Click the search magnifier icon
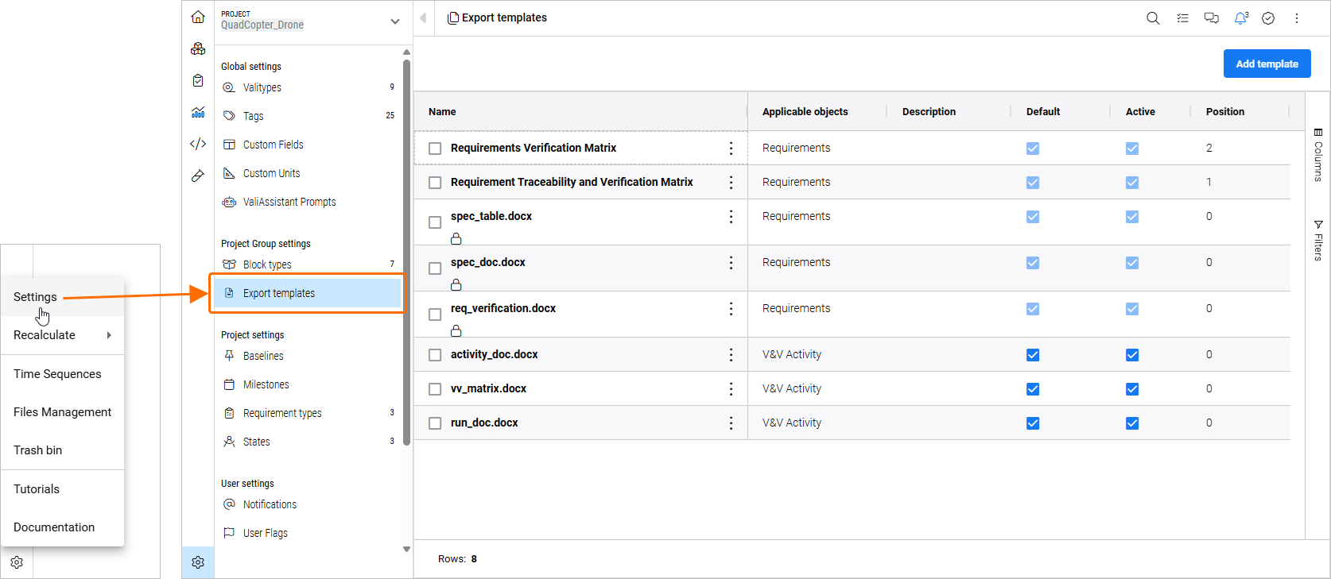Viewport: 1331px width, 579px height. click(1153, 18)
